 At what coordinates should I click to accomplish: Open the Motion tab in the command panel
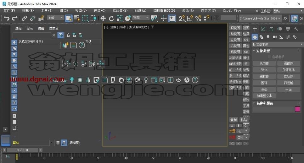click(x=279, y=29)
